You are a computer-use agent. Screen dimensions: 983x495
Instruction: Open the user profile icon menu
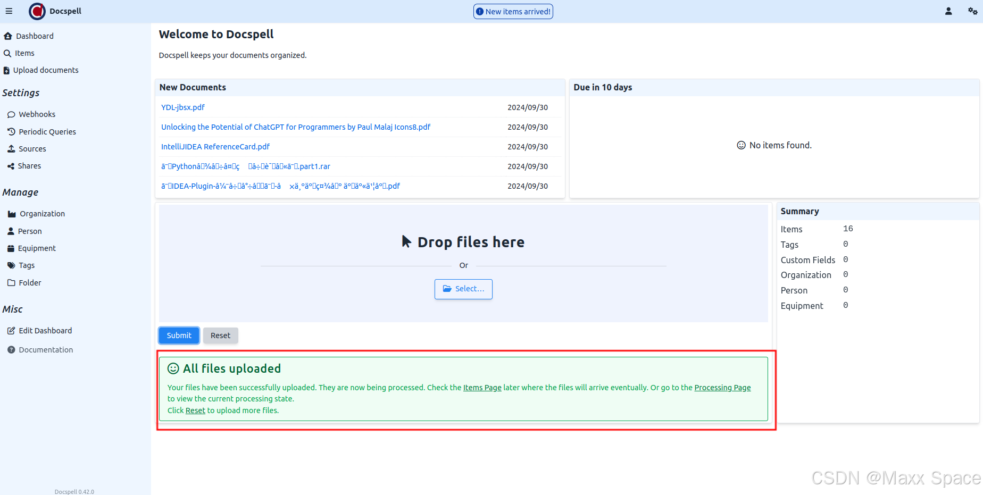(948, 11)
